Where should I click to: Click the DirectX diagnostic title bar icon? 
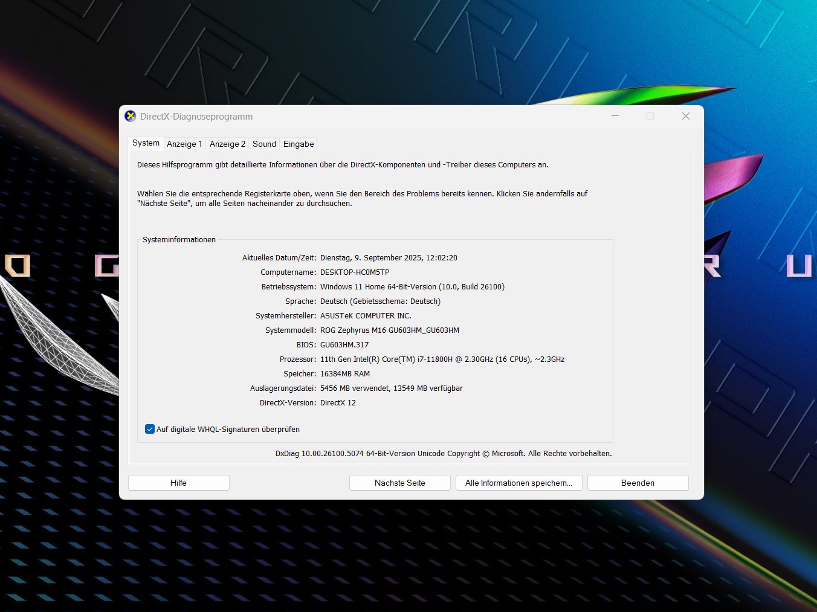[130, 116]
